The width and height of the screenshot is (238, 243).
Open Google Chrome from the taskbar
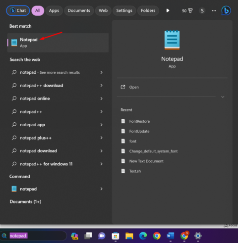coord(157,236)
